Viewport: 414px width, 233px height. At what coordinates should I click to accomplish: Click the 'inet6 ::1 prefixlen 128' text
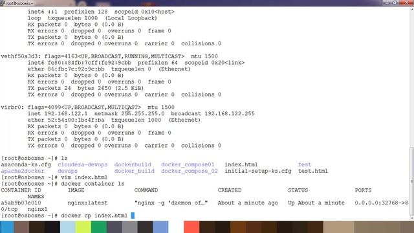pos(67,12)
